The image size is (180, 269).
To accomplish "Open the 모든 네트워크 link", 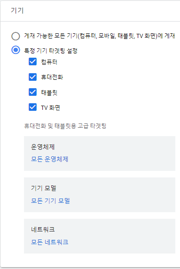I will (x=50, y=242).
